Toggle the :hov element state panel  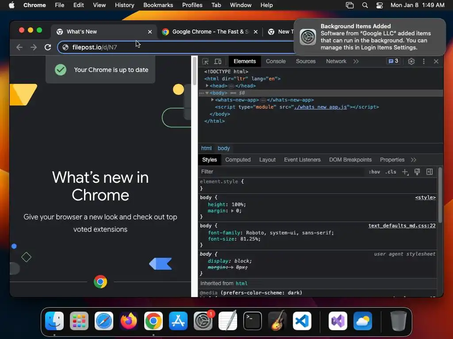tap(374, 172)
